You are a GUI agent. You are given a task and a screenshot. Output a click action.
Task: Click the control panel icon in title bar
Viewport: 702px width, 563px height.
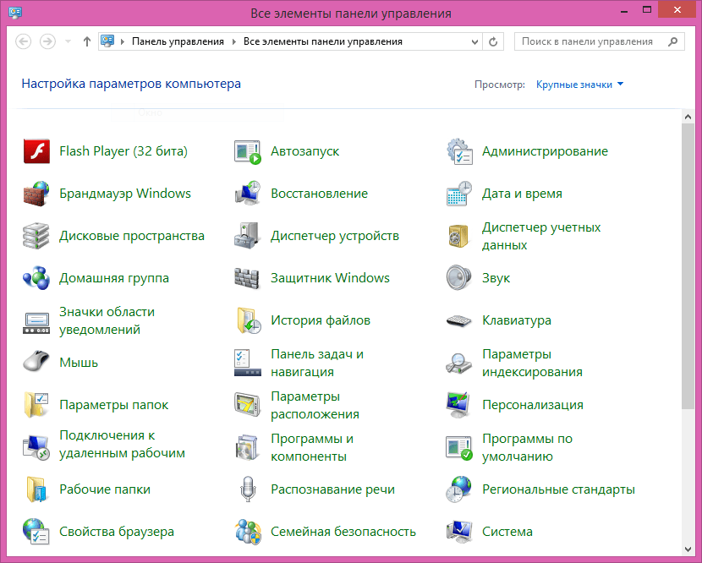click(15, 12)
